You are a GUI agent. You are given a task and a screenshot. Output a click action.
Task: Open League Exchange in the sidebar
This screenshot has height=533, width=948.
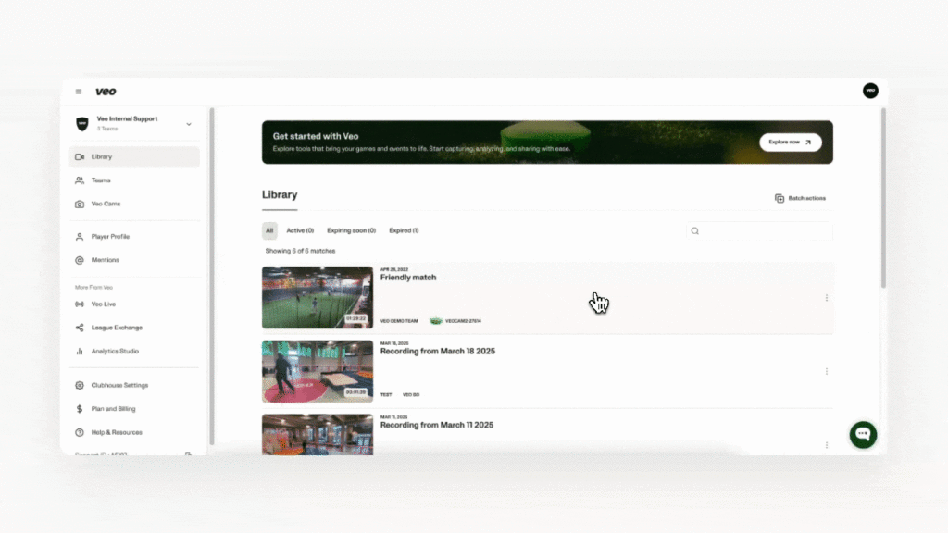(x=116, y=328)
